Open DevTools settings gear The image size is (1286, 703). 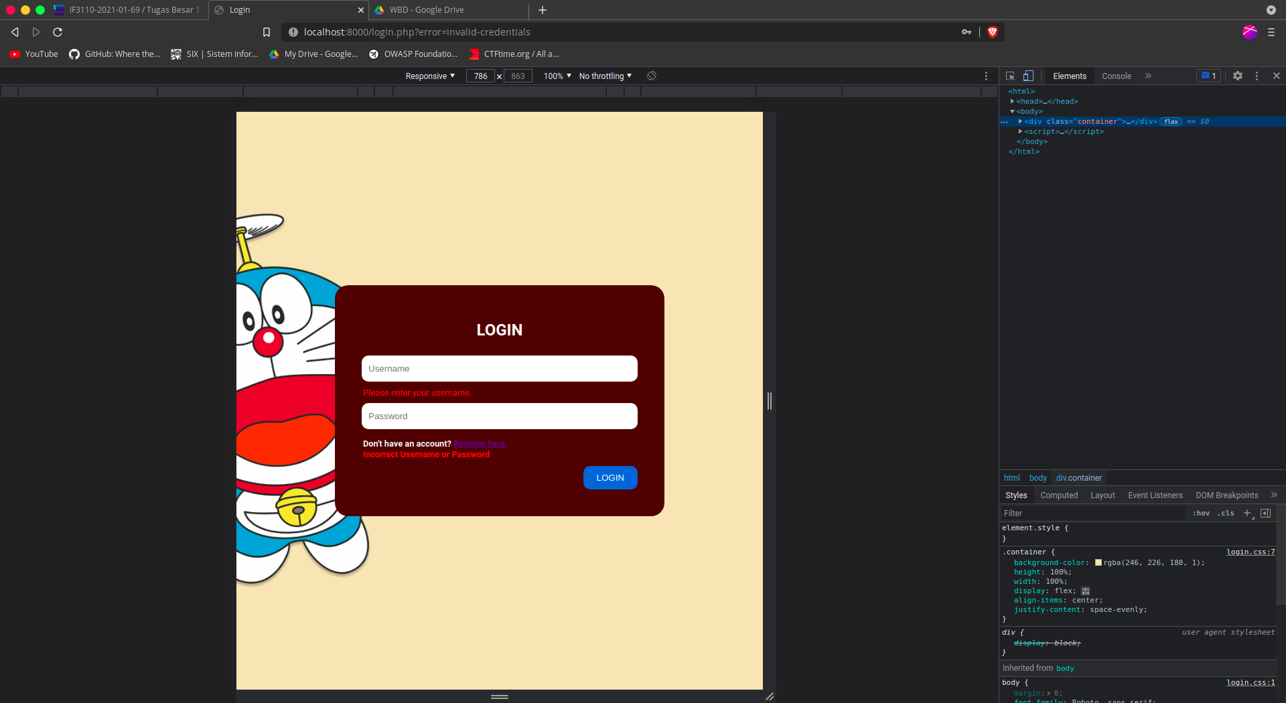tap(1238, 76)
